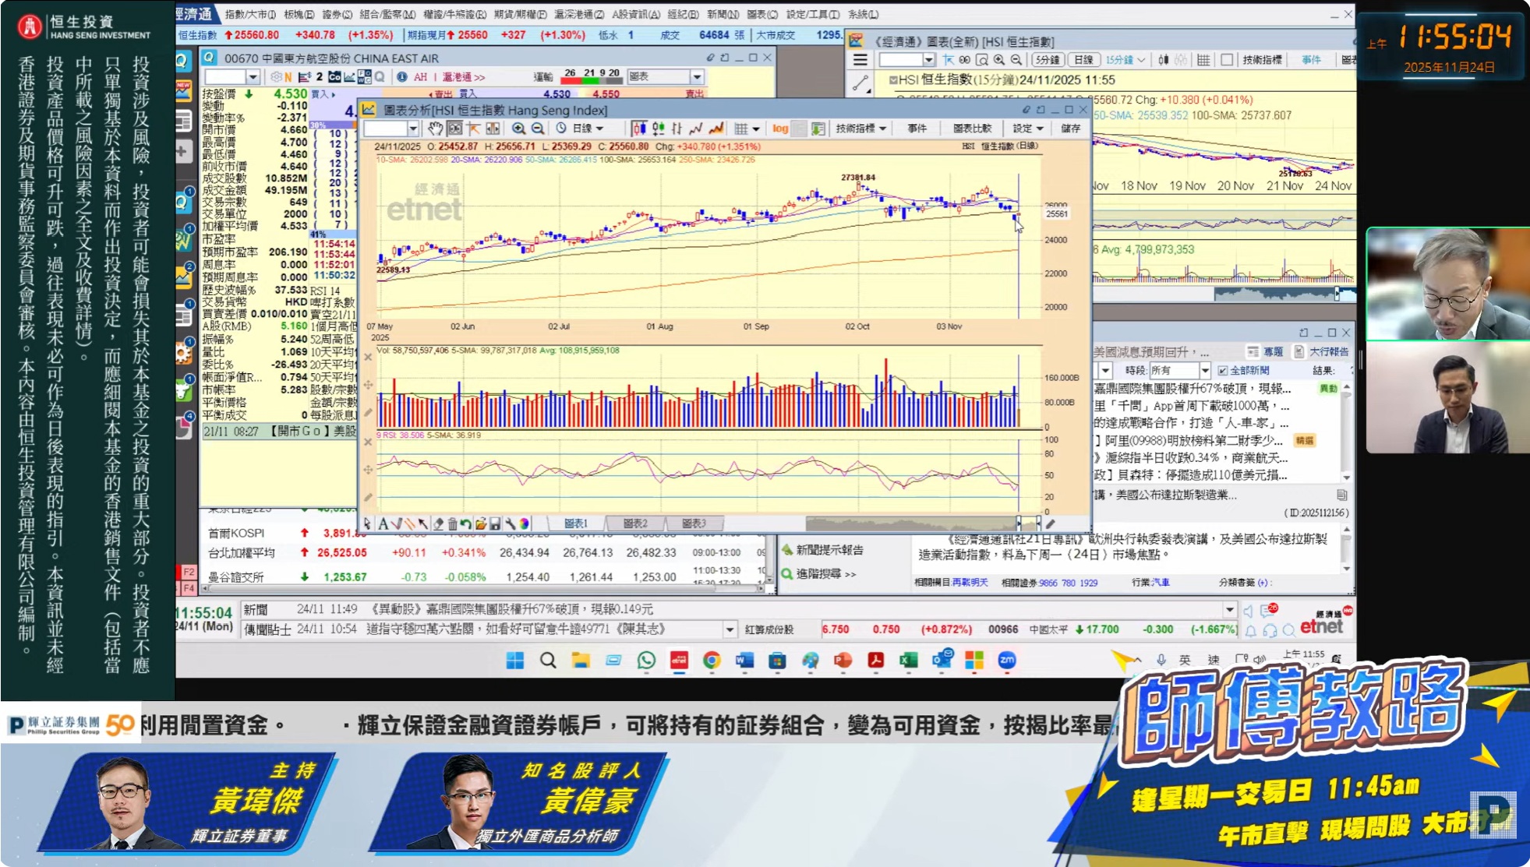Toggle the log scale button
The image size is (1530, 867).
click(780, 129)
